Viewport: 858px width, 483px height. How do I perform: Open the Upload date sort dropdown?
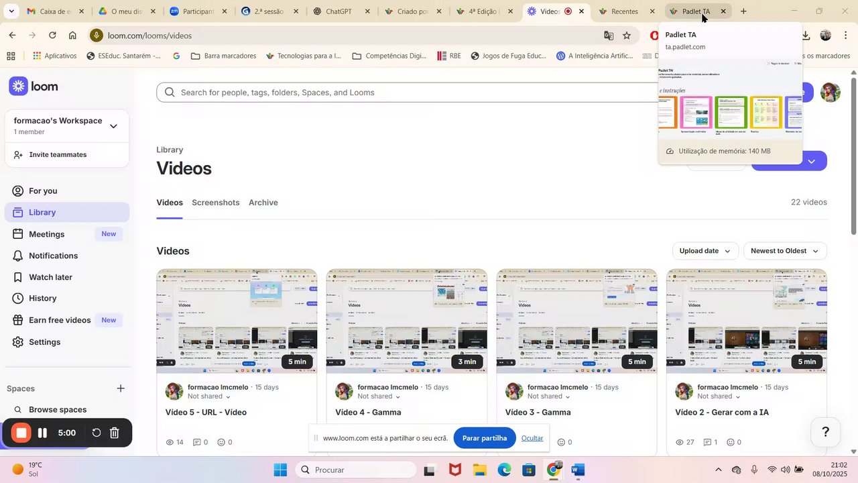click(x=705, y=251)
